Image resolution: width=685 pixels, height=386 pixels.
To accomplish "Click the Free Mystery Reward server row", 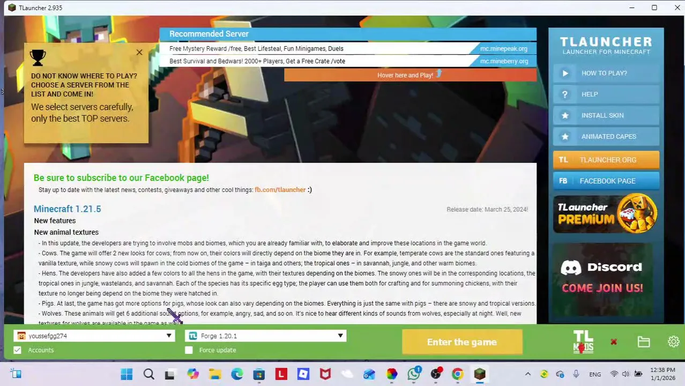I will (x=347, y=49).
